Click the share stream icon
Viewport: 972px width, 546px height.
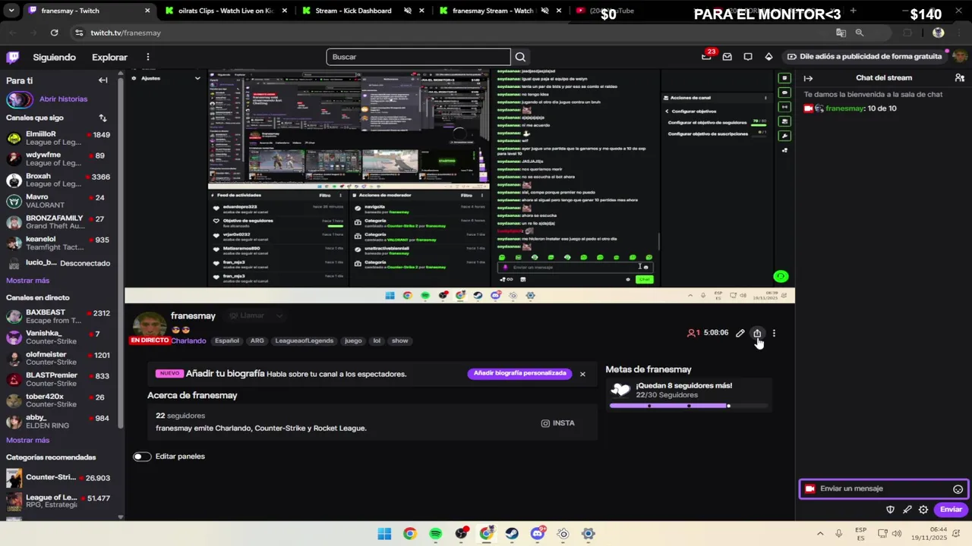click(757, 333)
